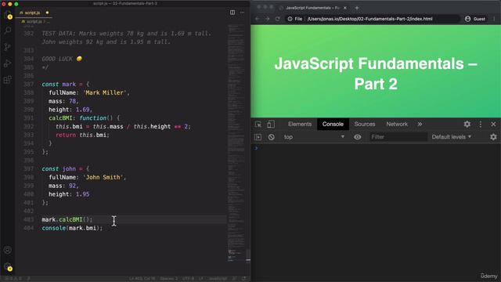Open the Accounts icon in activity bar

coord(8,250)
